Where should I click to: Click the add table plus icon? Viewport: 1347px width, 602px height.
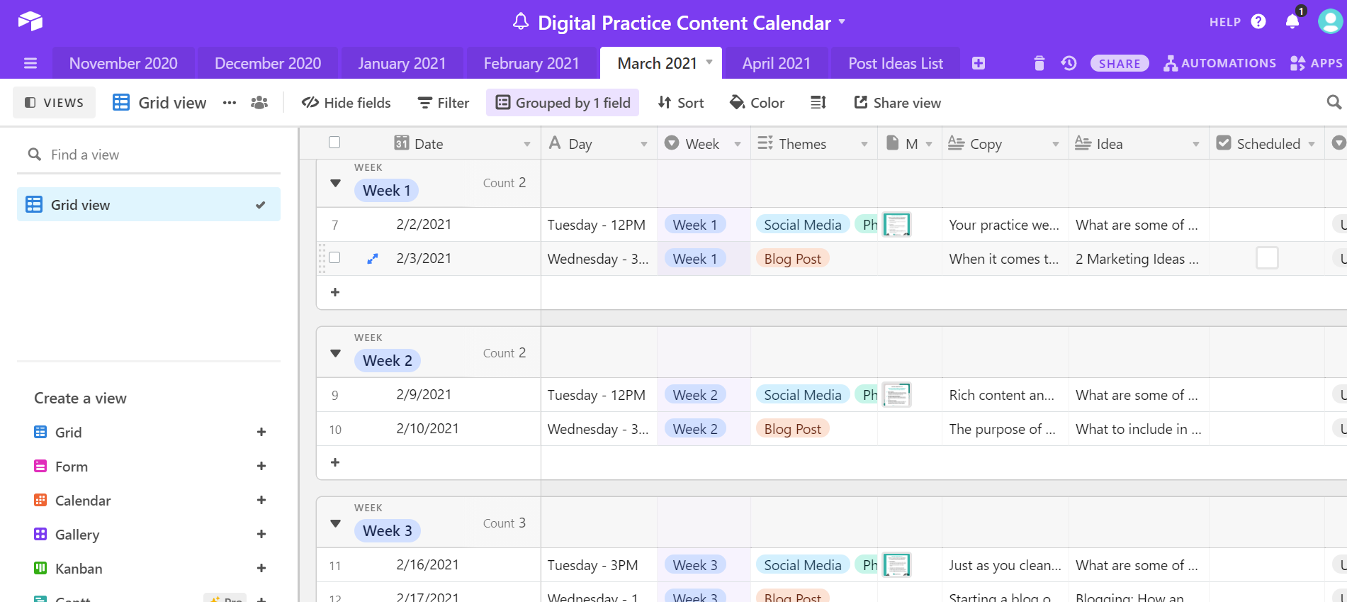click(x=979, y=64)
